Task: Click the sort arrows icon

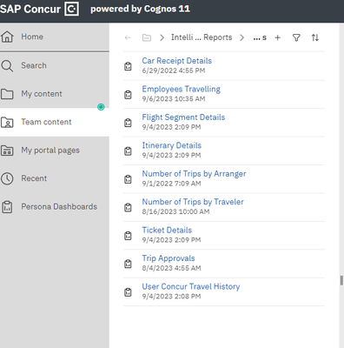Action: 315,37
